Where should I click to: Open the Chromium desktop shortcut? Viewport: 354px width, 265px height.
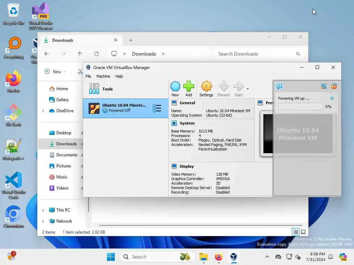click(x=13, y=217)
